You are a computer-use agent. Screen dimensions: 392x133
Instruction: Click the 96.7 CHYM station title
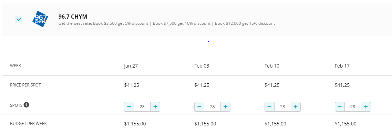pyautogui.click(x=73, y=17)
